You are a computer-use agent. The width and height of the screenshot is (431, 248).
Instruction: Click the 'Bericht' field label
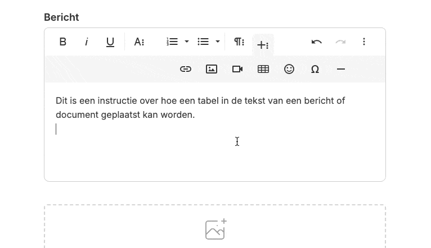coord(61,17)
